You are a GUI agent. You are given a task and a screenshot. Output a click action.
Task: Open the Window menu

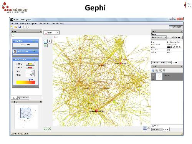(x=55, y=23)
